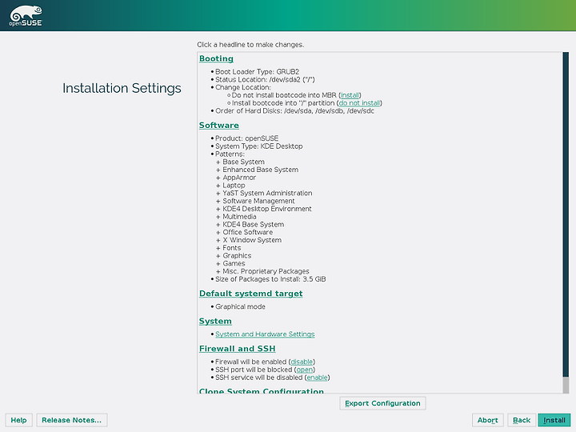
Task: Click 'Enhanced Base System' pattern
Action: click(x=261, y=170)
